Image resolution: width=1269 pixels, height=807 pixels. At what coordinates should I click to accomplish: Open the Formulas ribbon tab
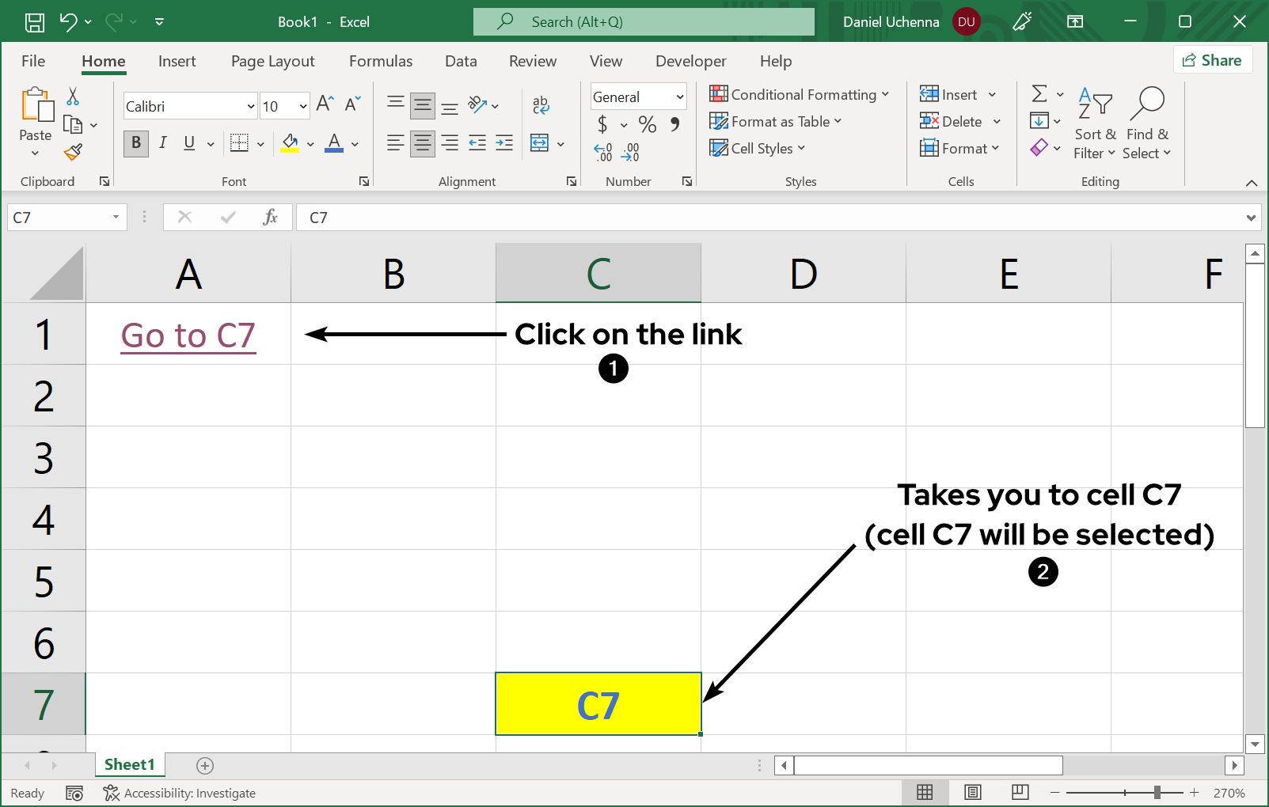(380, 61)
